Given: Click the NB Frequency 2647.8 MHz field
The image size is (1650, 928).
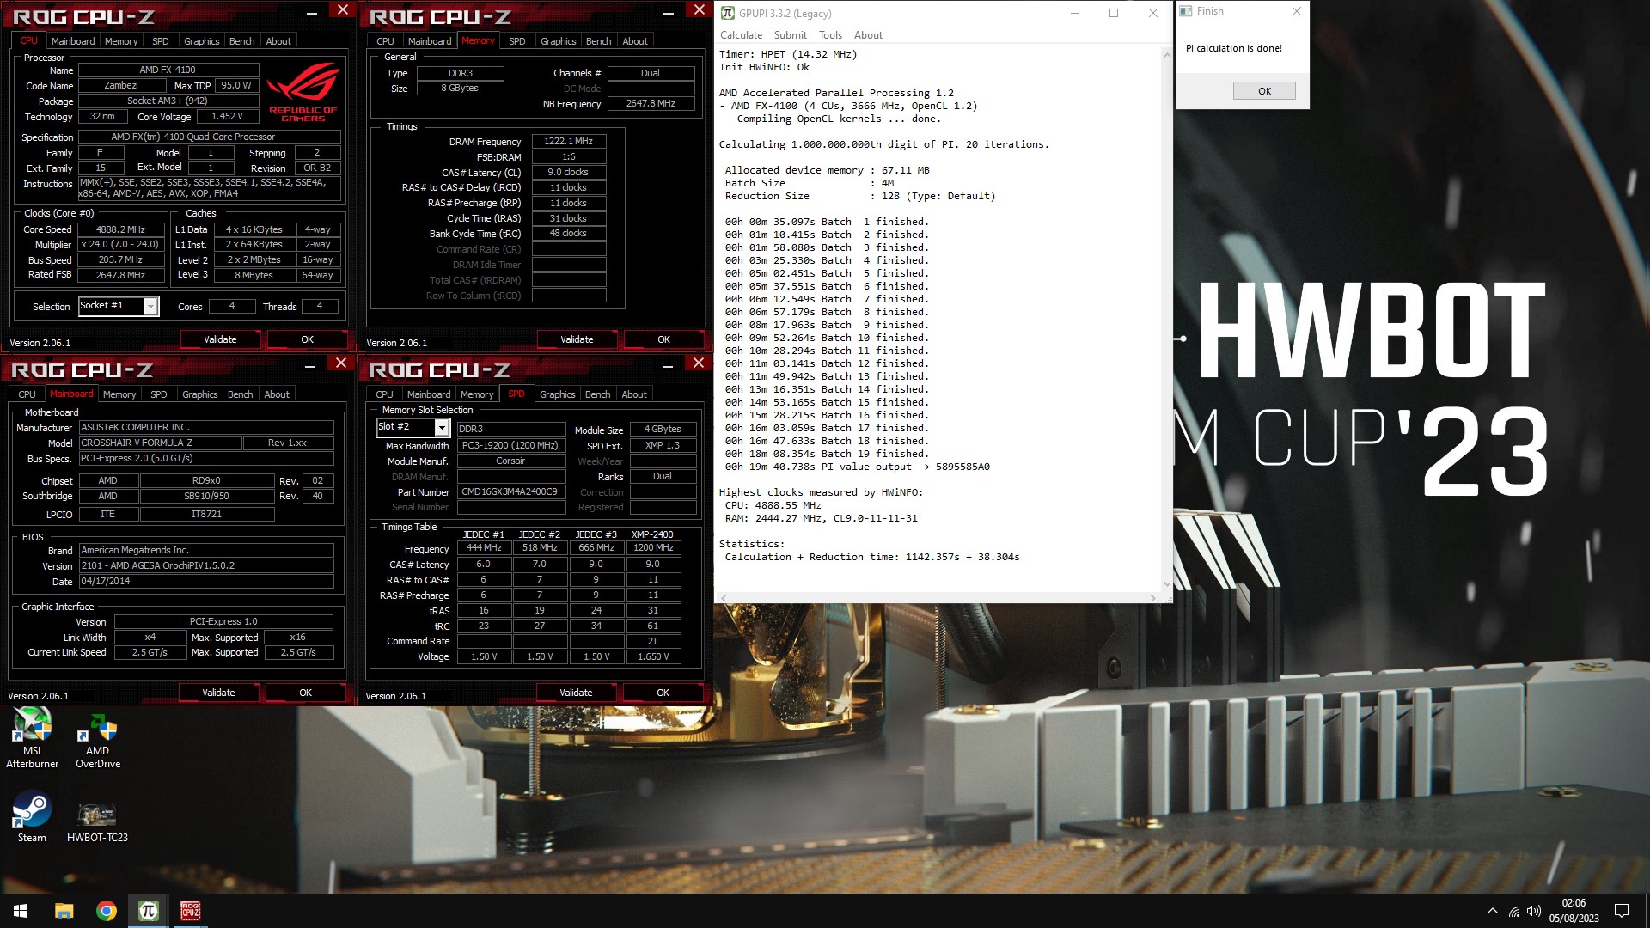Looking at the screenshot, I should coord(651,103).
